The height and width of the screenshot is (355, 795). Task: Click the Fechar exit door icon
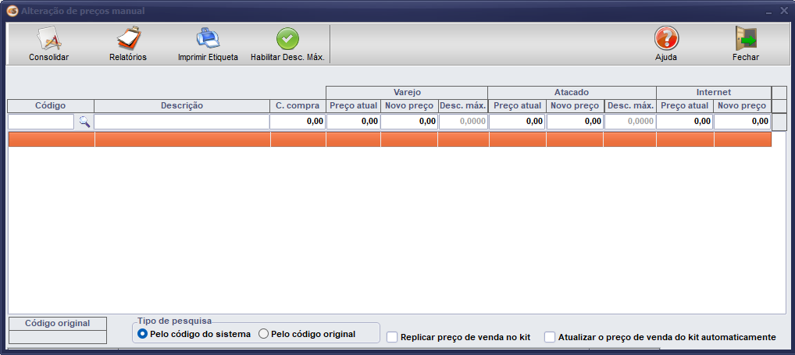point(745,39)
